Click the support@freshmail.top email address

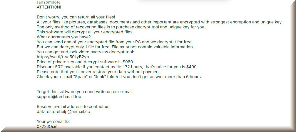(x=59, y=97)
